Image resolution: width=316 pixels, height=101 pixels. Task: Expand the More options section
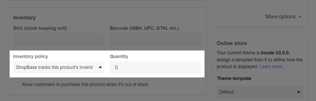pos(284,17)
